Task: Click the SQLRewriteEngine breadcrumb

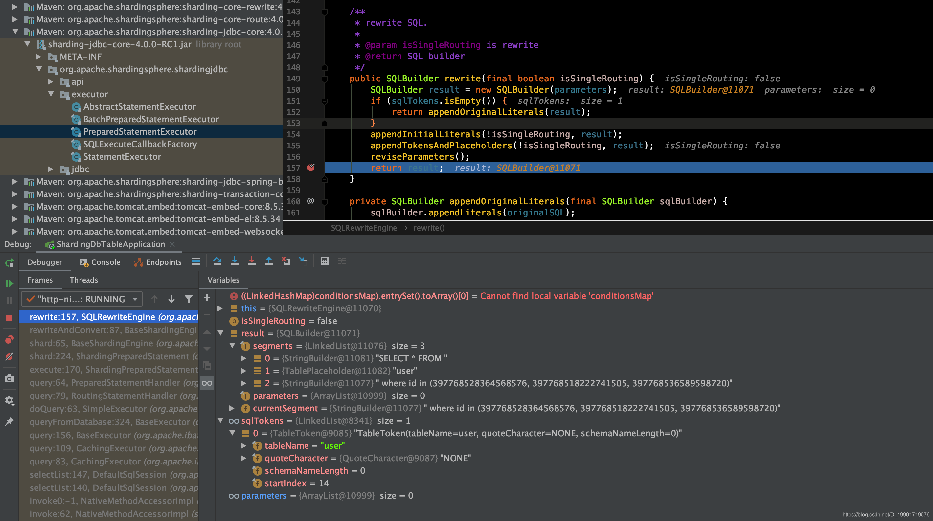Action: tap(364, 228)
